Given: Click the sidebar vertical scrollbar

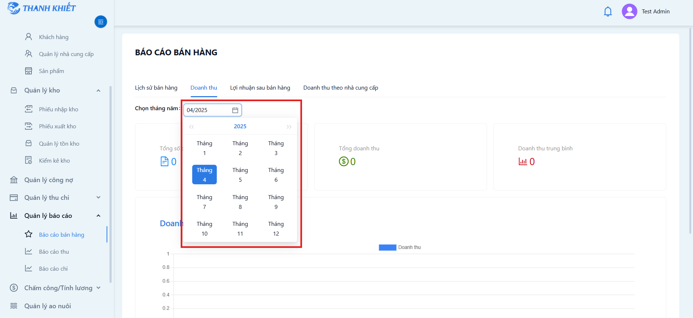Looking at the screenshot, I should click(111, 184).
